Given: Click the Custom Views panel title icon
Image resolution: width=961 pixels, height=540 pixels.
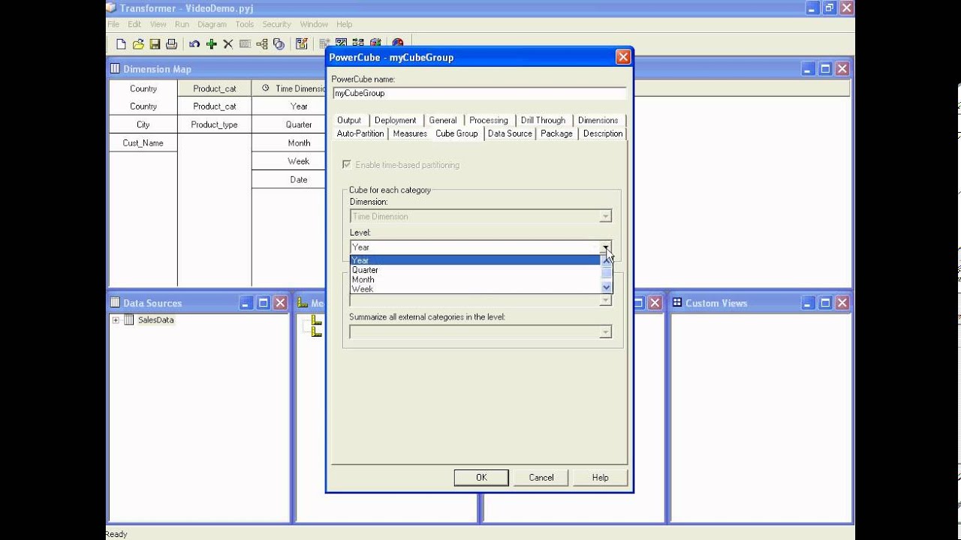Looking at the screenshot, I should (677, 303).
